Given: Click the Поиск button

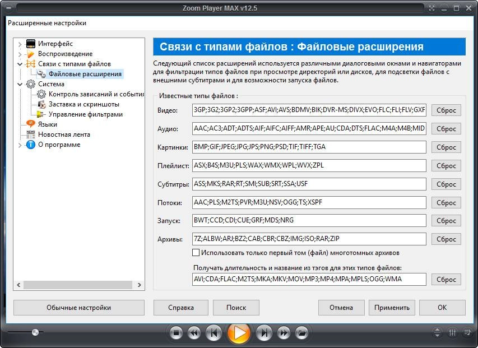Looking at the screenshot, I should [x=236, y=308].
